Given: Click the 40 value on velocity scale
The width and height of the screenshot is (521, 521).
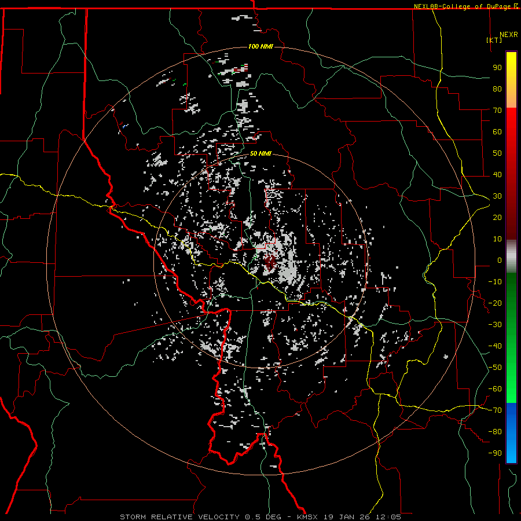Looking at the screenshot, I should tap(497, 174).
